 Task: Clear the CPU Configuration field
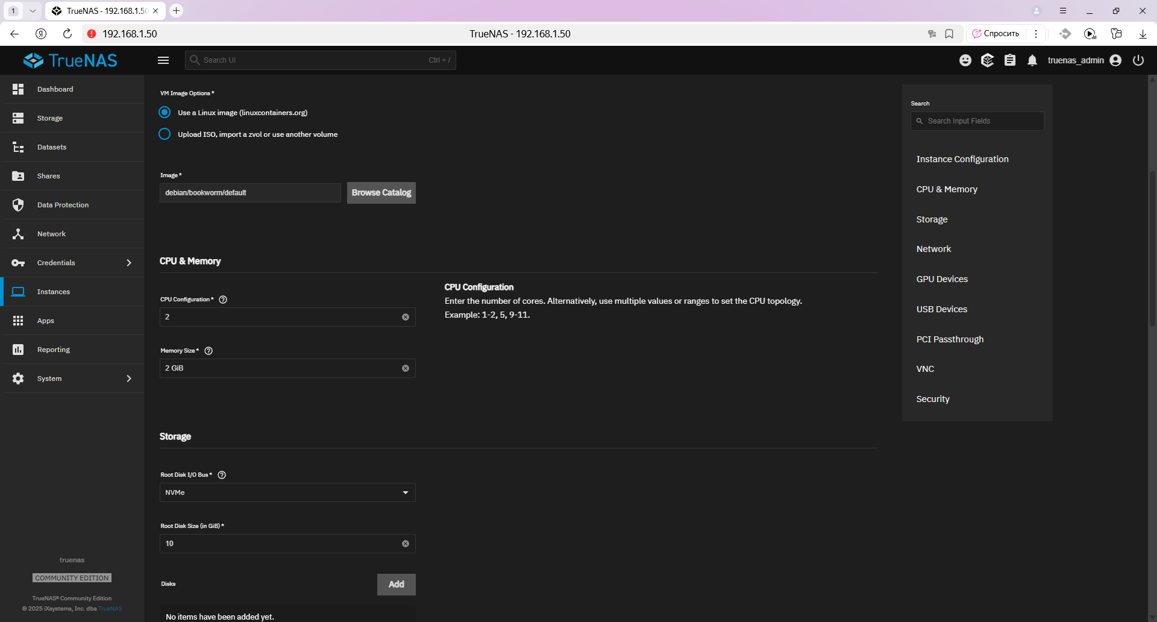point(406,317)
